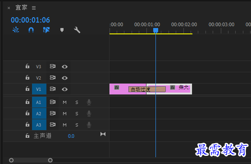251x164 pixels.
Task: Click the 00:00:01:06 playhead timecode
Action: pyautogui.click(x=30, y=20)
